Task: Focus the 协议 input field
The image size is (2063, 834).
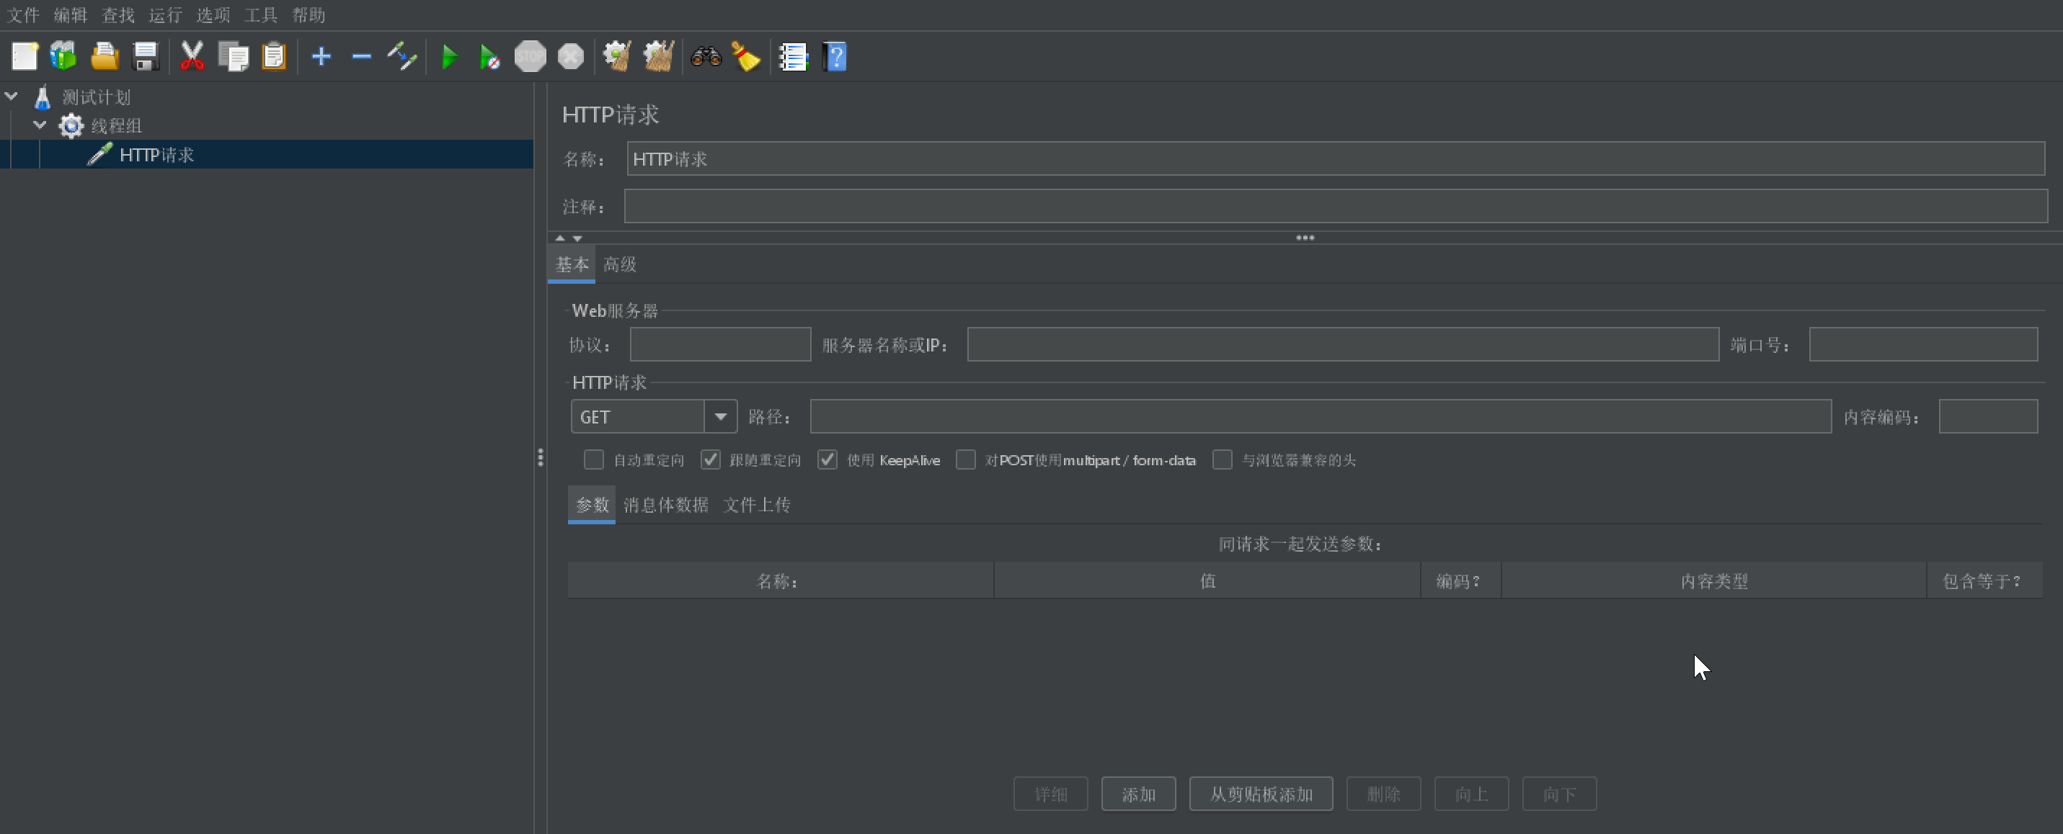Action: [x=720, y=344]
